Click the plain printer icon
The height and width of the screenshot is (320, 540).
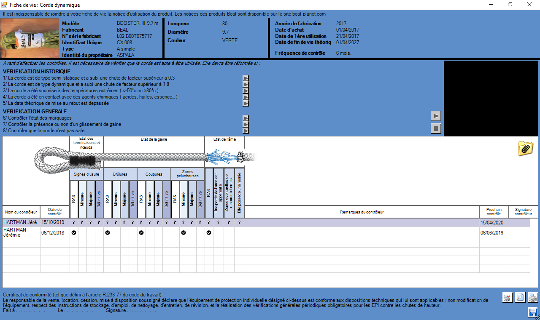(x=533, y=297)
